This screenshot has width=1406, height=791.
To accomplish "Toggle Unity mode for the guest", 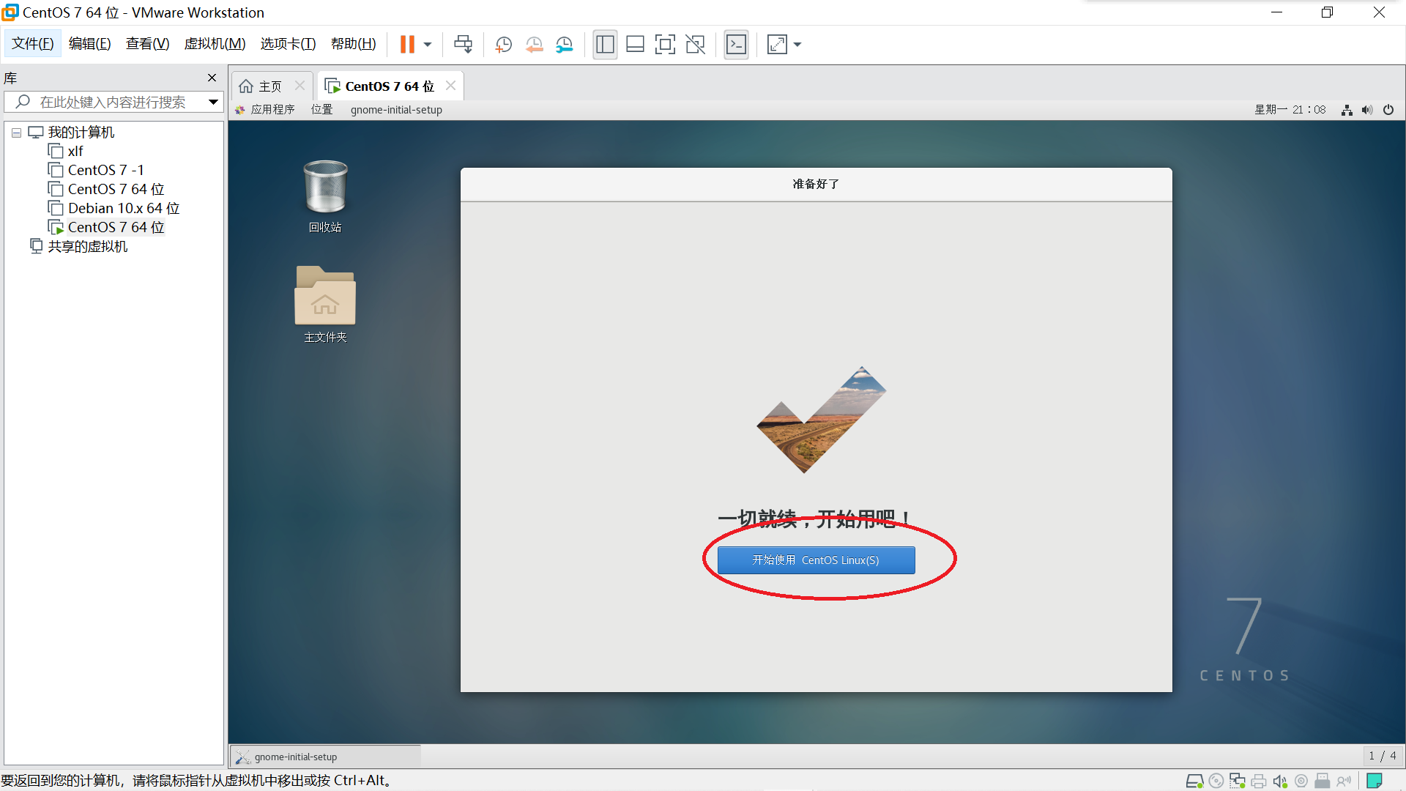I will click(x=695, y=45).
